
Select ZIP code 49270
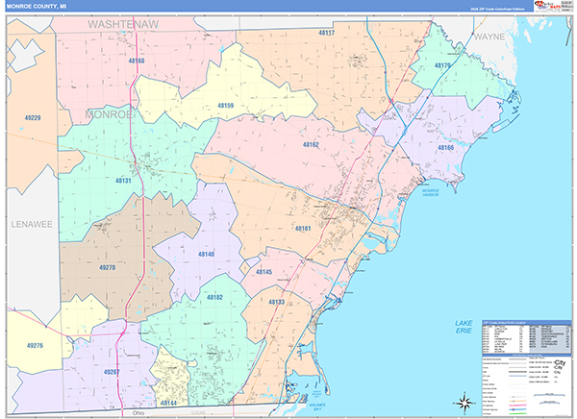click(107, 267)
